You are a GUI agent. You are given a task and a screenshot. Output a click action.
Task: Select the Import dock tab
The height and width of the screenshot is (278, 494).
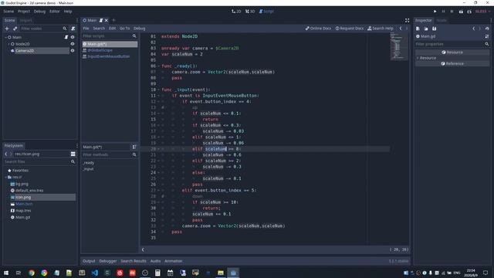tap(25, 20)
